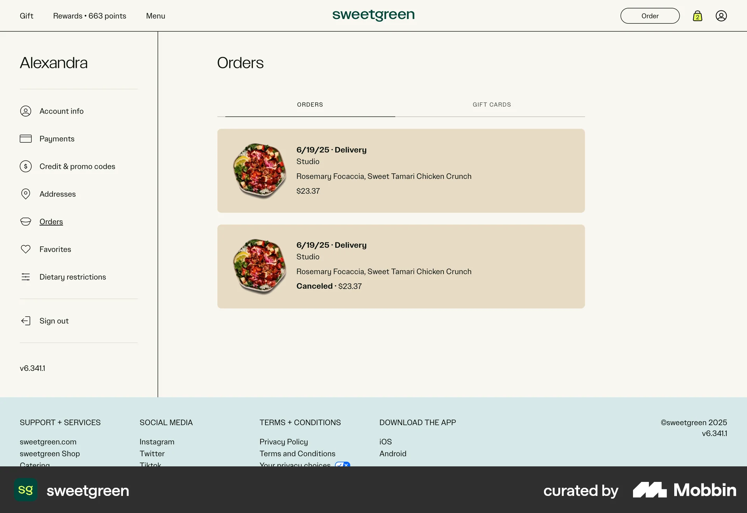
Task: Switch to the GIFT CARDS tab
Action: [492, 105]
